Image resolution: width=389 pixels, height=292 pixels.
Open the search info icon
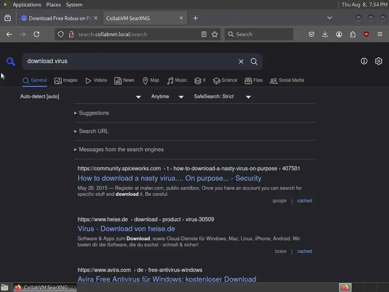(x=364, y=61)
